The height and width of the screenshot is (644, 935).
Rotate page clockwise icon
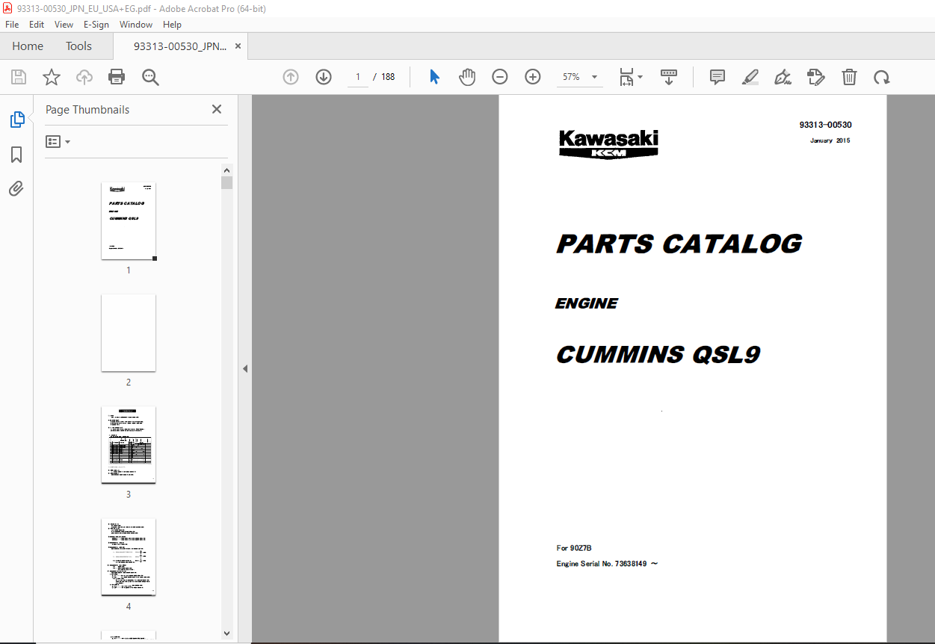[x=882, y=77]
